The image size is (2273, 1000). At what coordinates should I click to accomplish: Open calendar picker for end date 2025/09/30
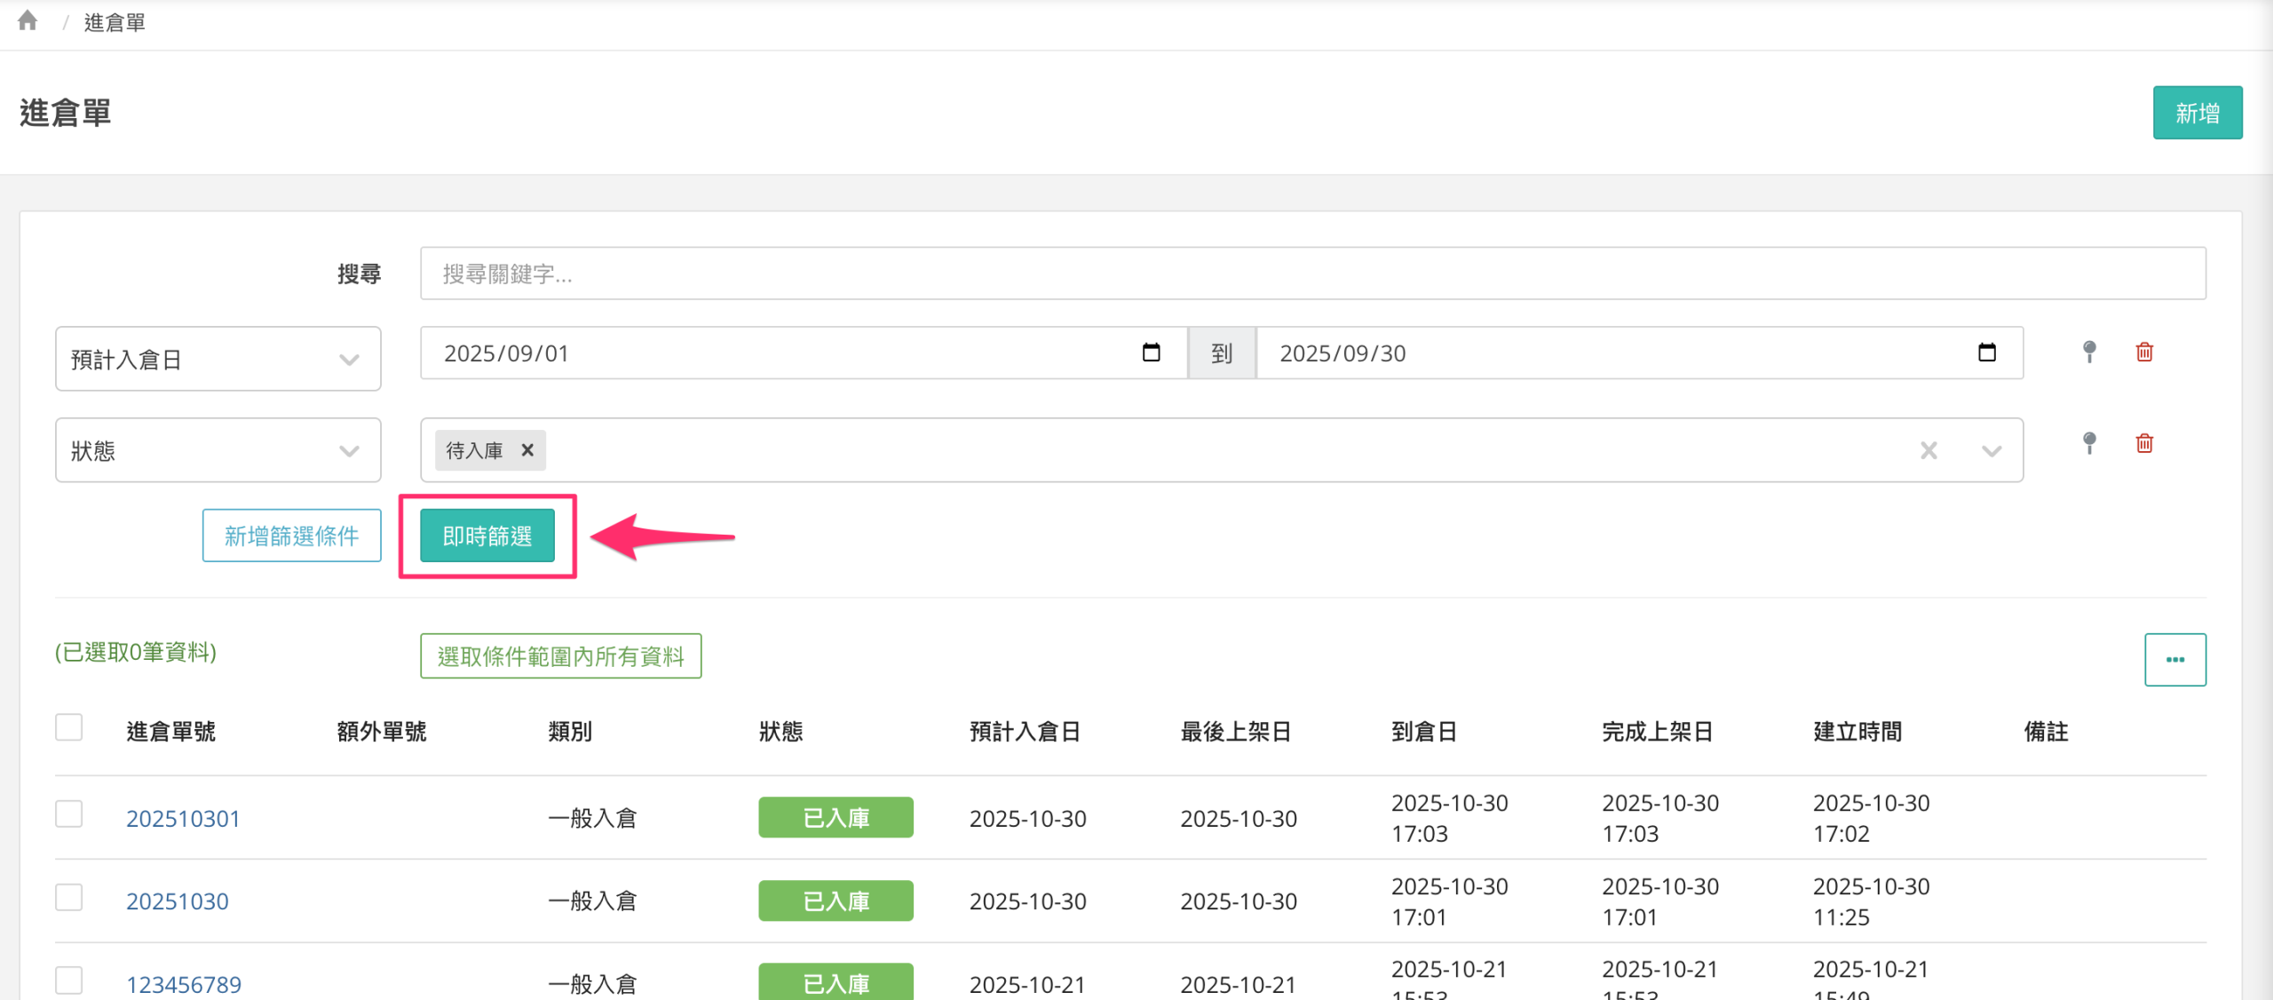pos(1987,353)
